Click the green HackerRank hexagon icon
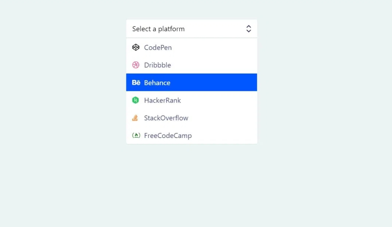This screenshot has height=227, width=392. click(136, 100)
